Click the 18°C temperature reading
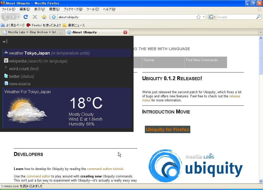 (x=86, y=103)
